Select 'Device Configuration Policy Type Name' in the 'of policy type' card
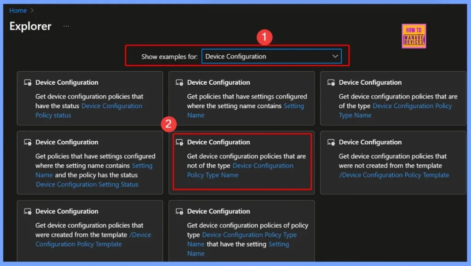The width and height of the screenshot is (471, 266). 242,239
